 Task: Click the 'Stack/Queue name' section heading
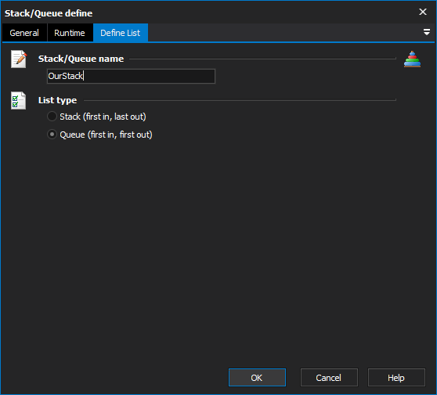(x=81, y=59)
